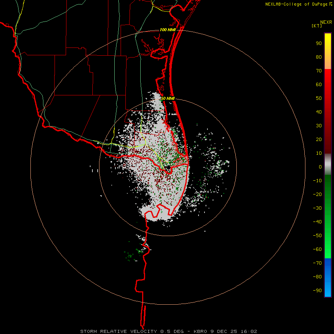
Task: Click the blue segment at the color bar bottom
Action: 328,278
